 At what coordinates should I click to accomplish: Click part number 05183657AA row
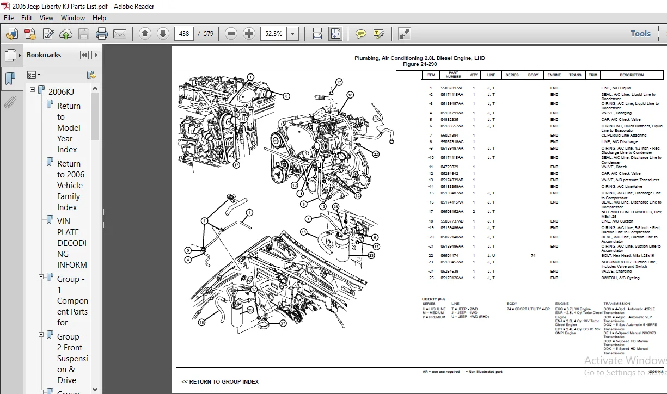pos(452,126)
